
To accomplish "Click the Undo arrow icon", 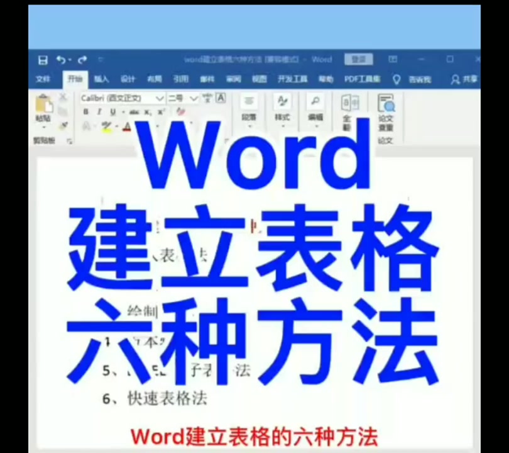I will (x=60, y=60).
